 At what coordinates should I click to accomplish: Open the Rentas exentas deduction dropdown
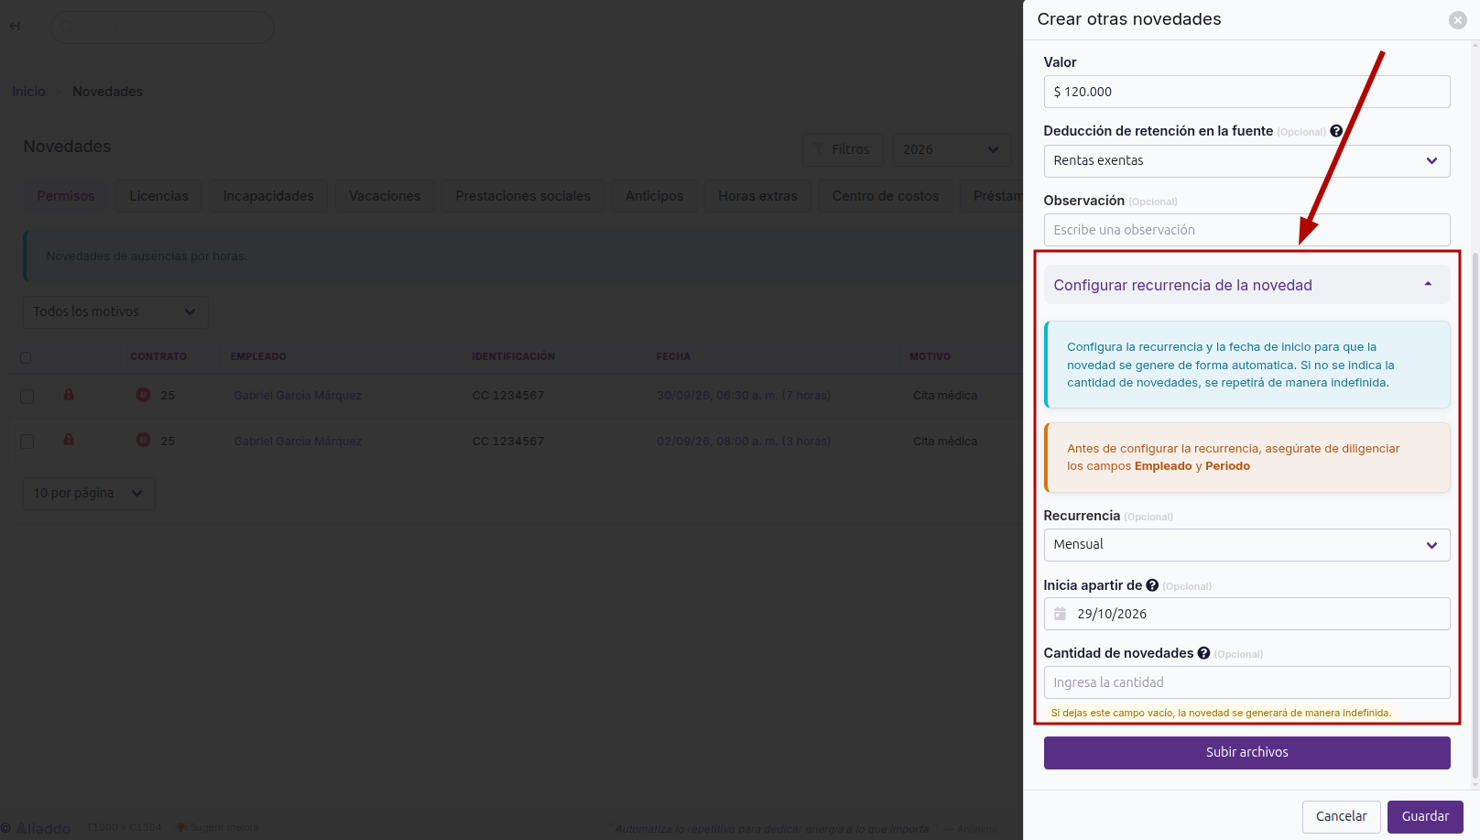(1246, 161)
